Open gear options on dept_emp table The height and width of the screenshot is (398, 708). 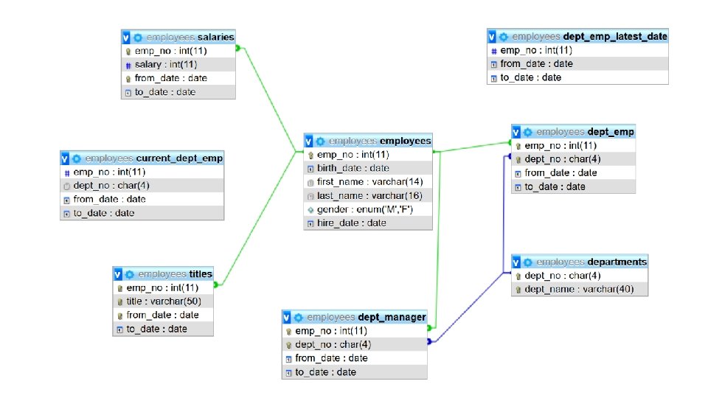pos(528,132)
